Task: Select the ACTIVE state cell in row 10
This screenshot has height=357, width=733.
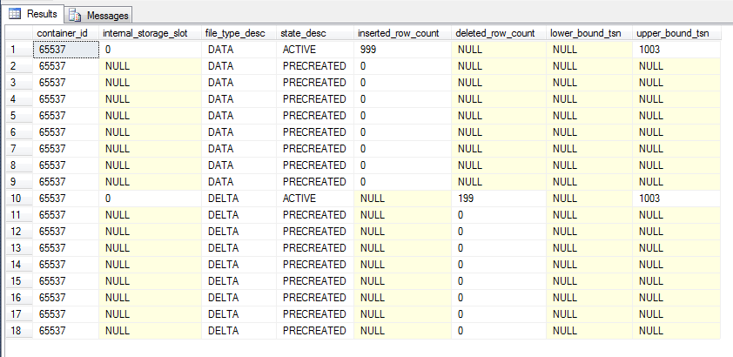Action: [315, 199]
